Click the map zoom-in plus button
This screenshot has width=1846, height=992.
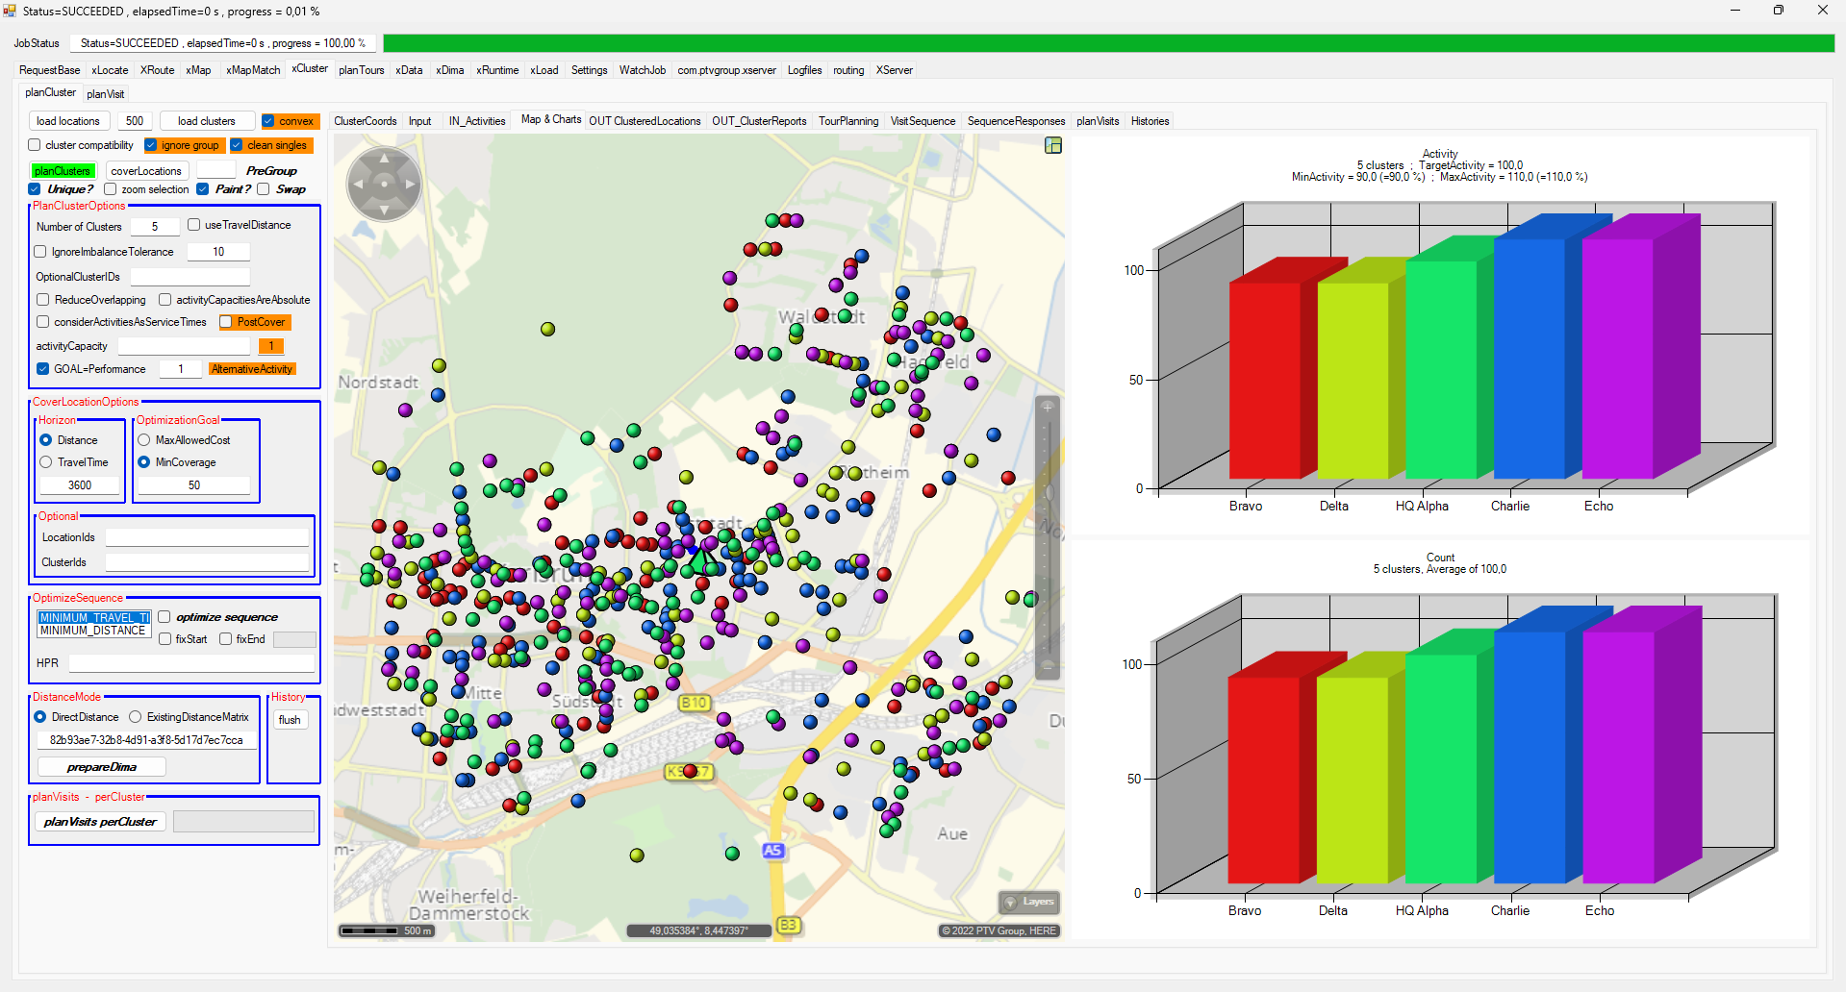pos(1048,408)
